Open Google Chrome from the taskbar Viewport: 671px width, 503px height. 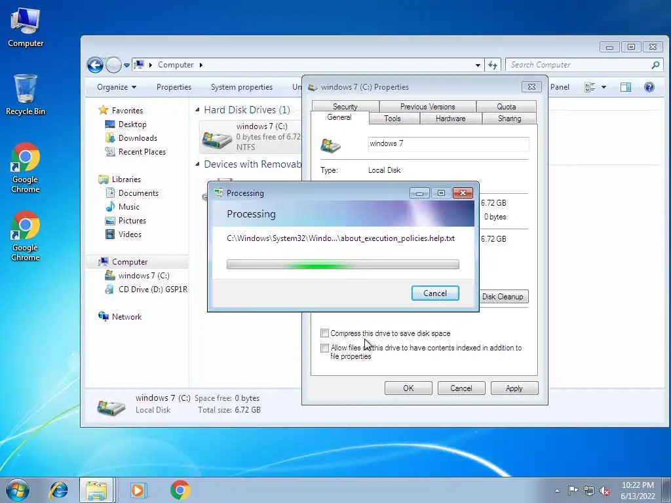tap(180, 490)
